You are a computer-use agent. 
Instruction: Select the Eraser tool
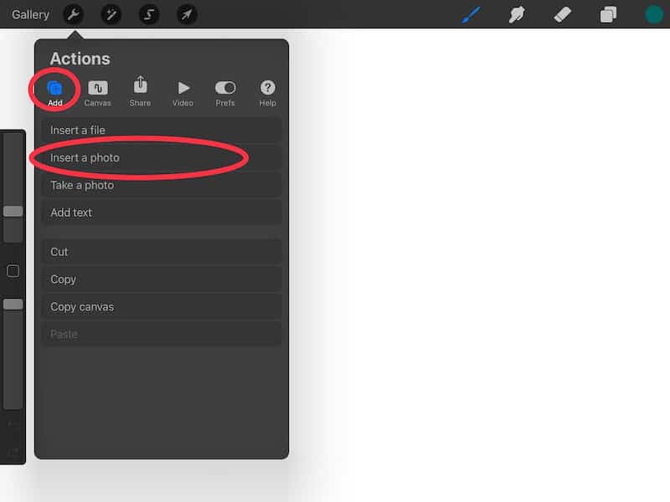pos(562,14)
